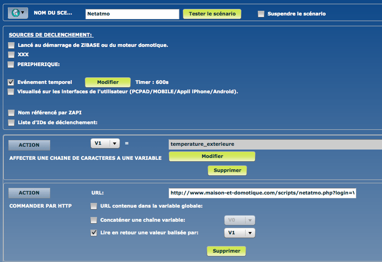Open the scenario icon picker dropdown

click(18, 13)
